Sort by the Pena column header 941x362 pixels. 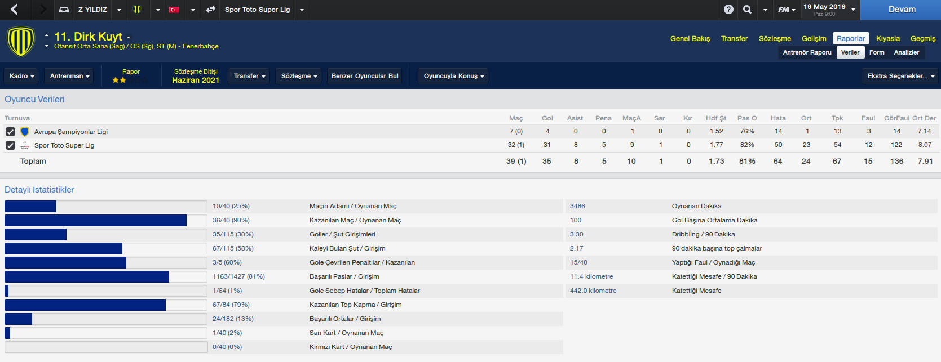tap(603, 118)
